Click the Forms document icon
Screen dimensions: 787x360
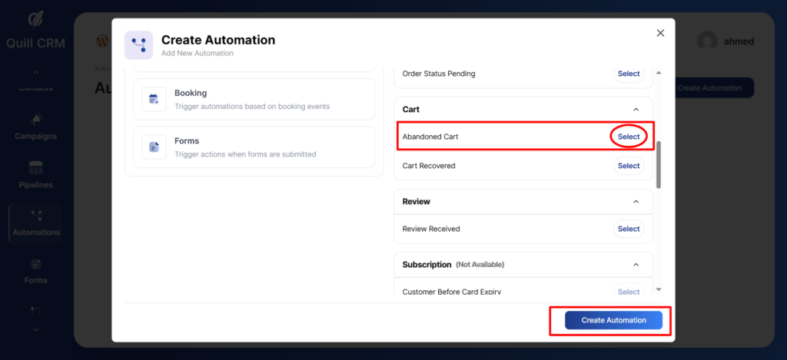(154, 147)
